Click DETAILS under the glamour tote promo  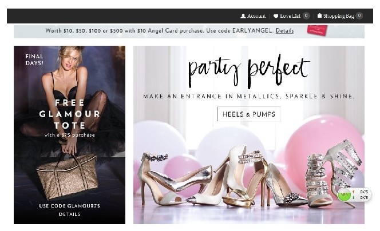pos(69,214)
